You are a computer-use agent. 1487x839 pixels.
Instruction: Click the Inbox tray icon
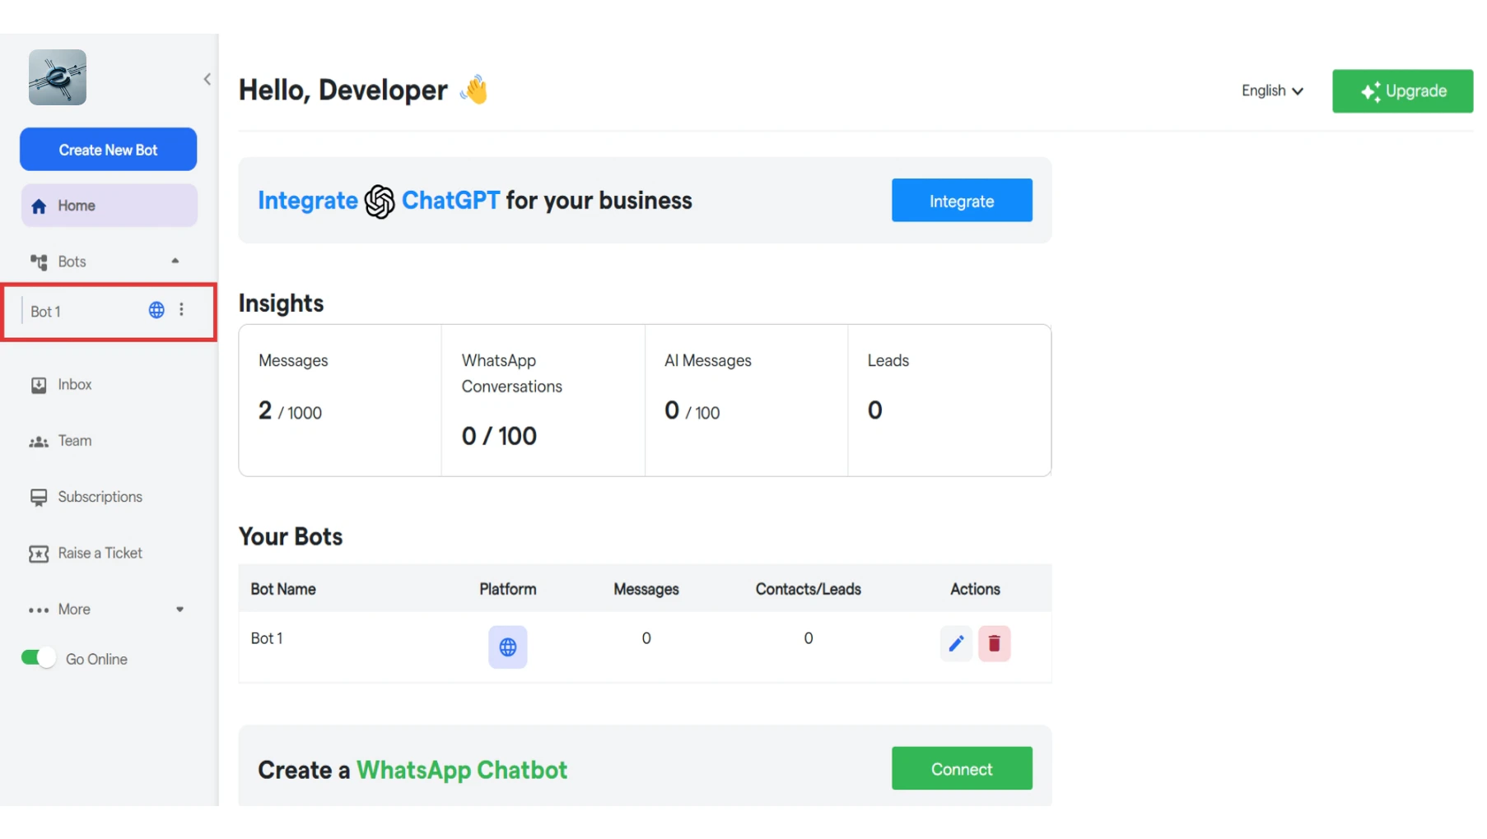(39, 385)
